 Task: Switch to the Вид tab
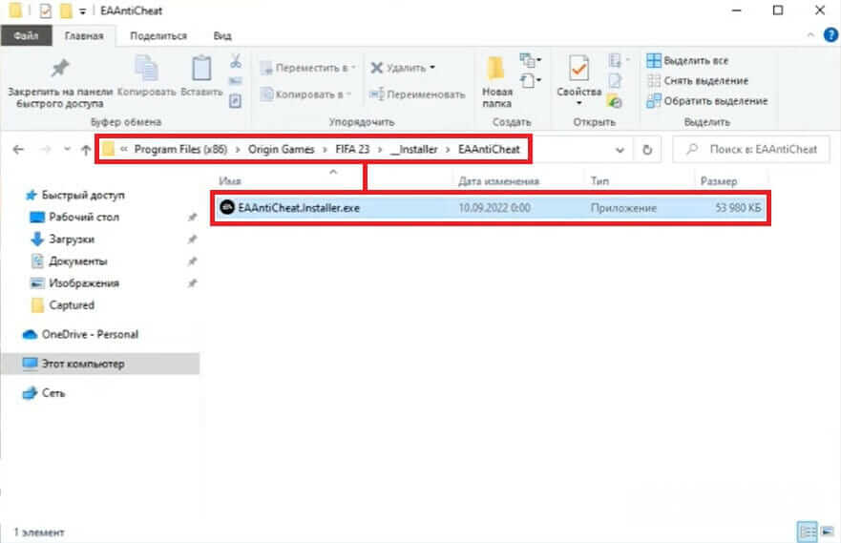[222, 36]
